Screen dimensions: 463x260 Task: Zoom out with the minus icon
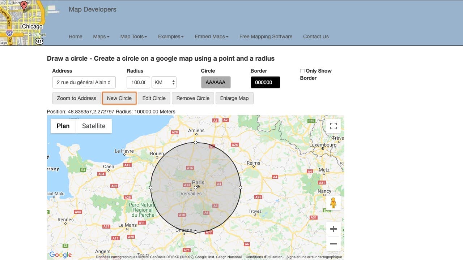click(x=334, y=244)
